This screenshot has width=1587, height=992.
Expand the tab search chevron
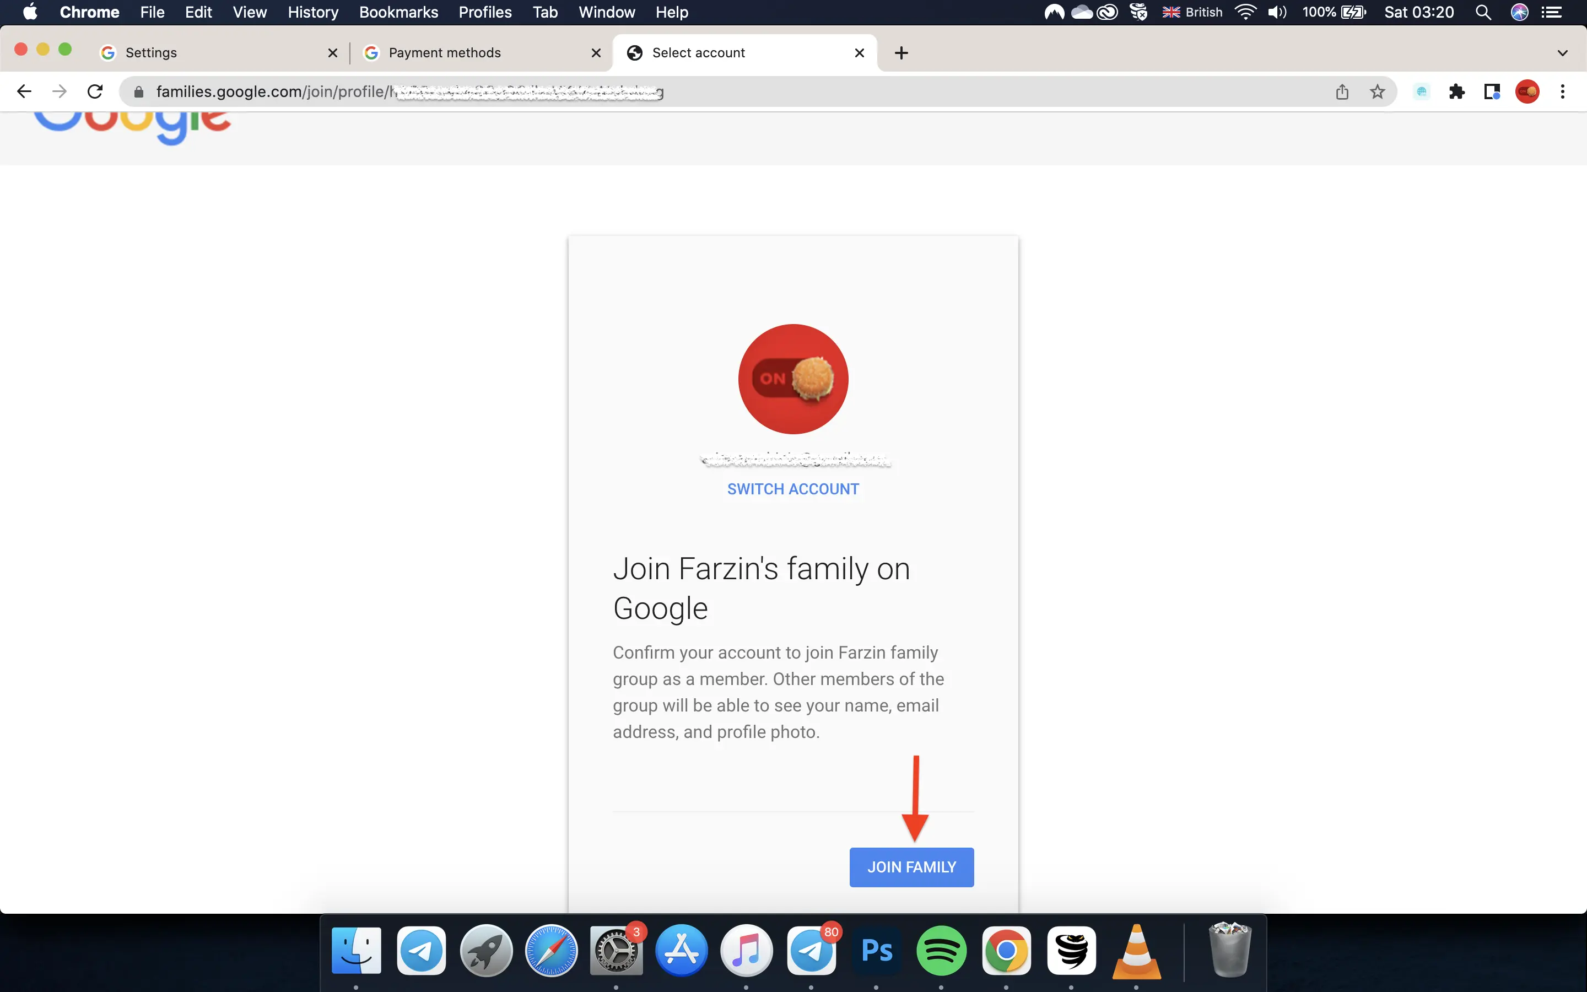point(1563,53)
